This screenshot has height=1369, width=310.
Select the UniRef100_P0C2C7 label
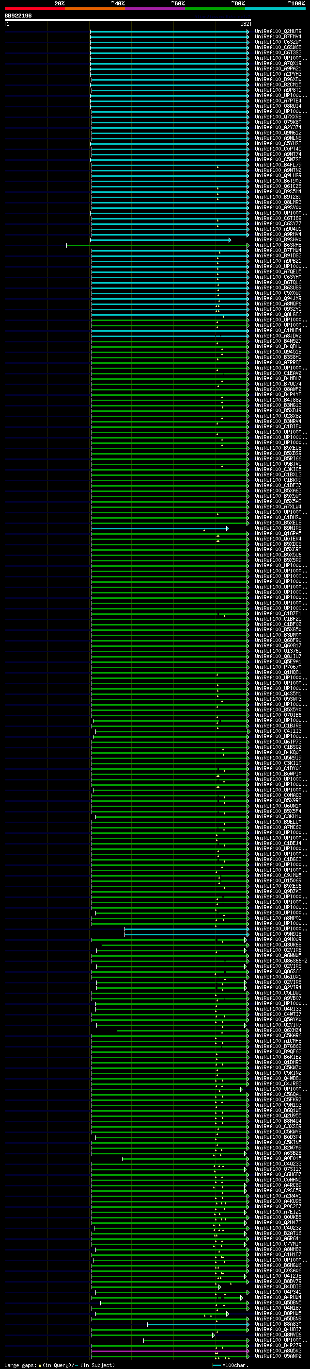click(x=278, y=1206)
